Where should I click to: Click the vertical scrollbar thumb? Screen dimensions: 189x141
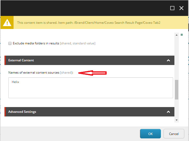176,90
